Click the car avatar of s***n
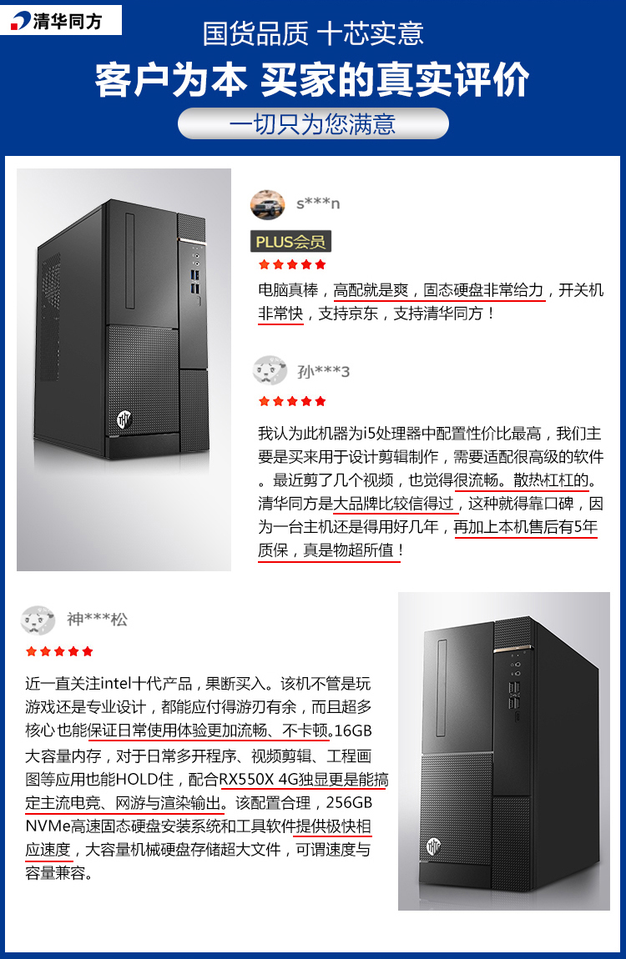 [267, 204]
